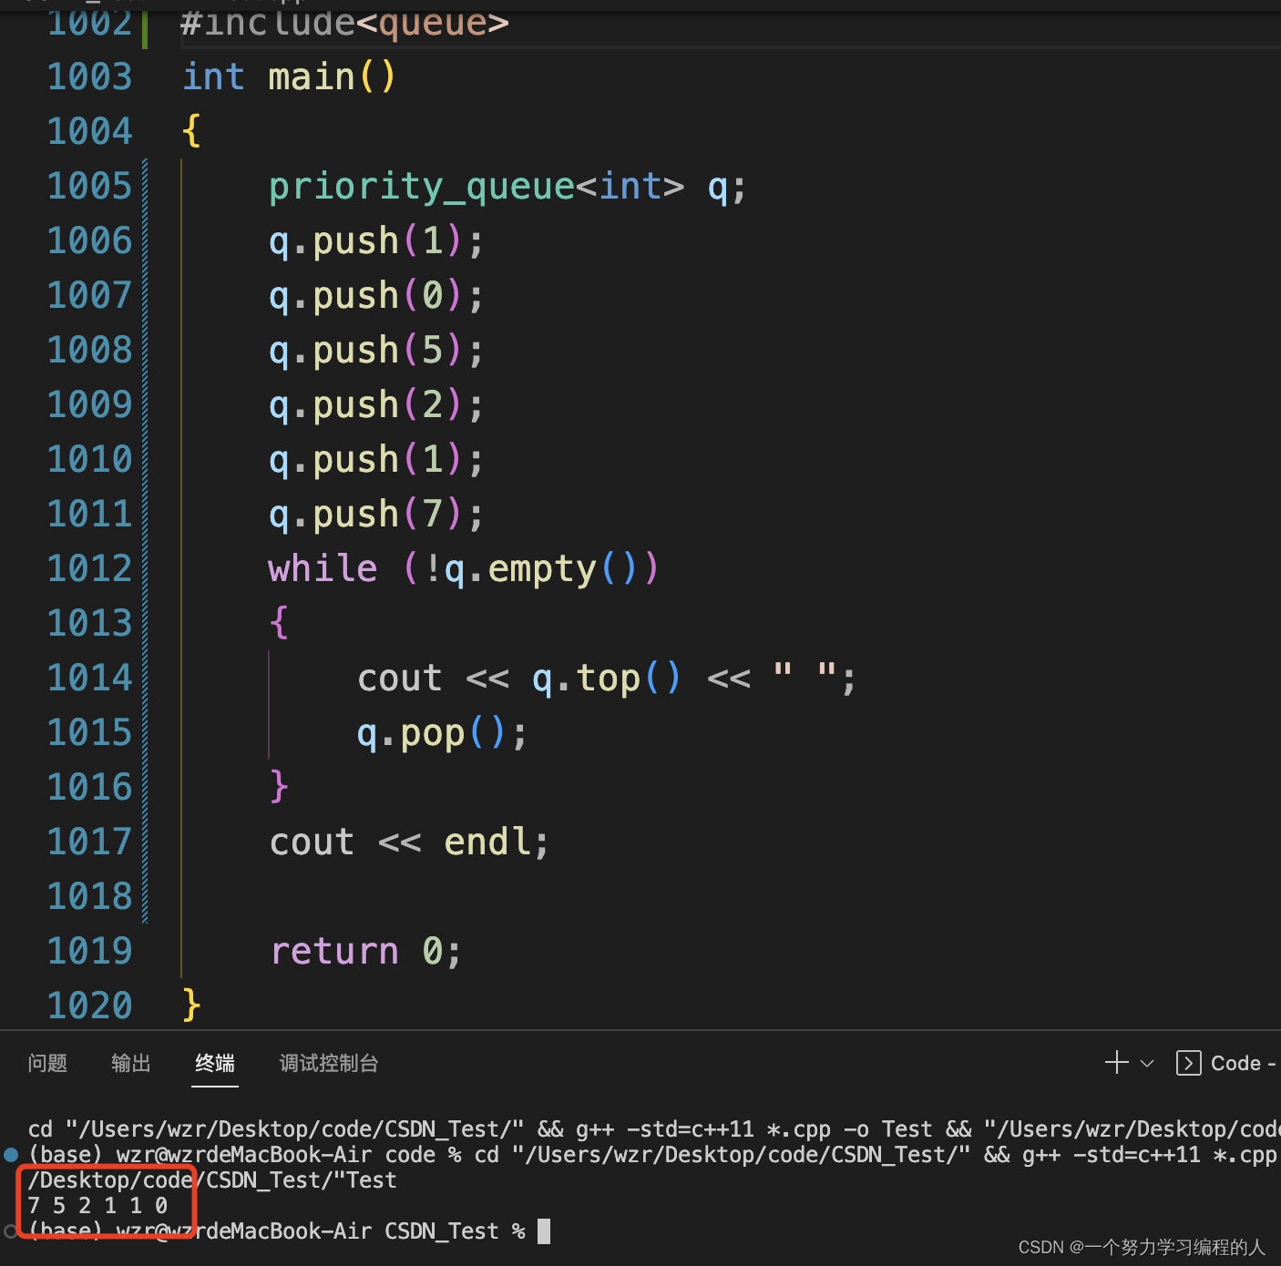This screenshot has width=1281, height=1266.
Task: Click line number 1020 in gutter
Action: point(89,1006)
